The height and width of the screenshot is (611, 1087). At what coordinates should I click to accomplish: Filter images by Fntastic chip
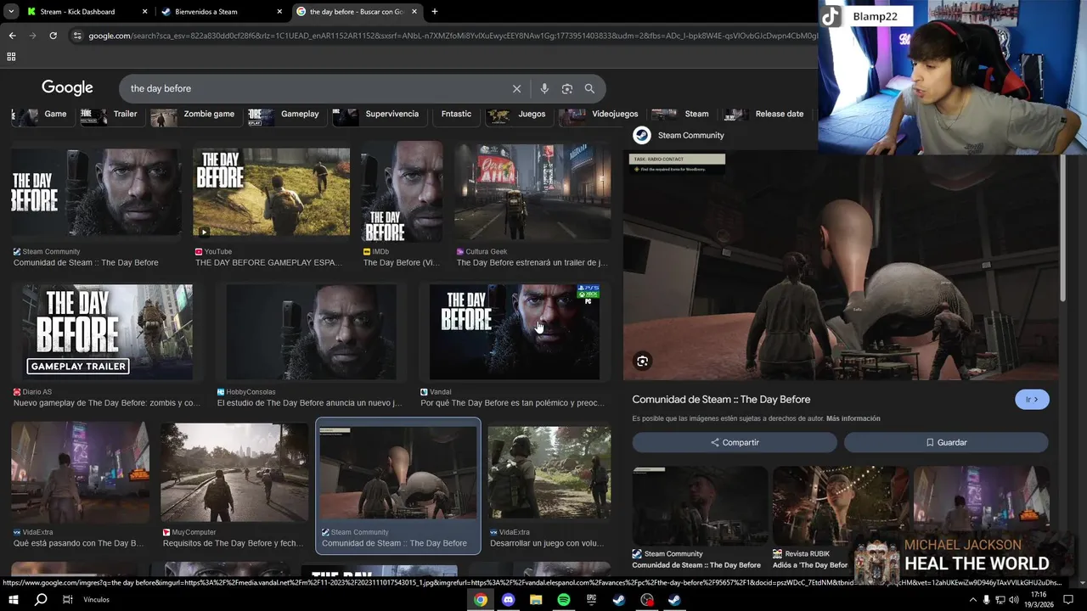tap(456, 115)
